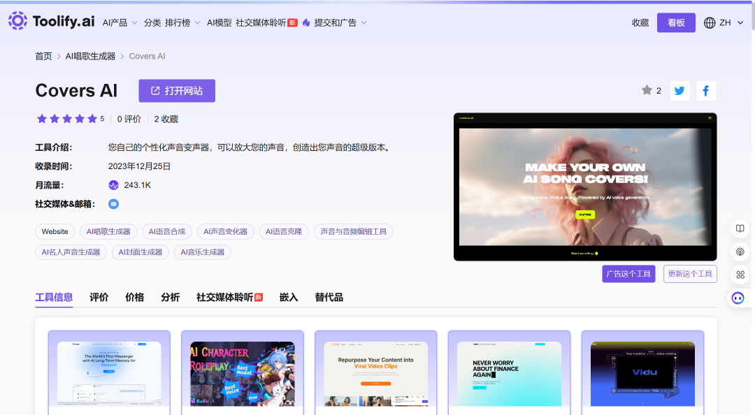Open the Vidu video-making card
755x415 pixels.
(642, 372)
